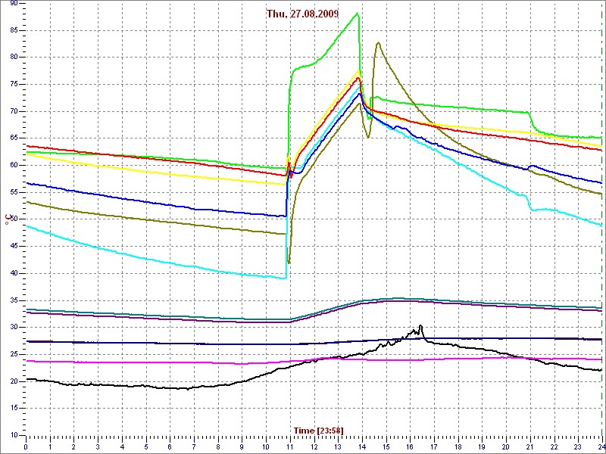Select the black curve's jagged peak
606x454 pixels.
420,327
